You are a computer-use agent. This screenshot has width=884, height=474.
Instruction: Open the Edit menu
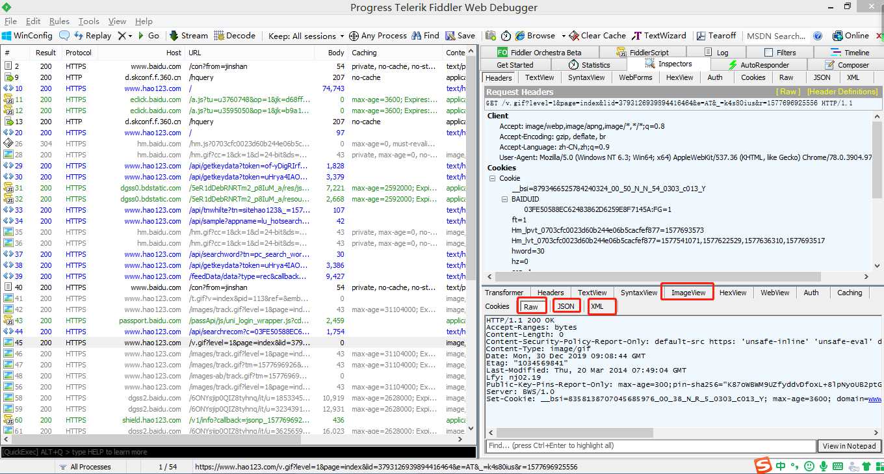tap(33, 21)
